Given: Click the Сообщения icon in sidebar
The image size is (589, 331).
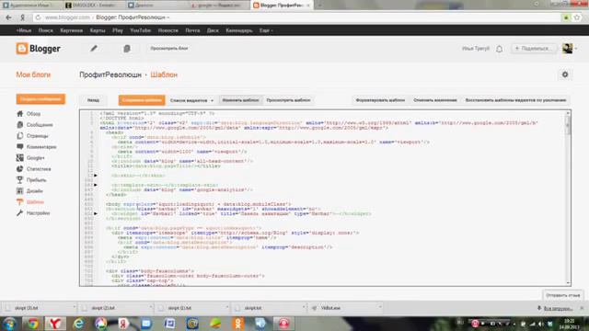Looking at the screenshot, I should [x=20, y=125].
